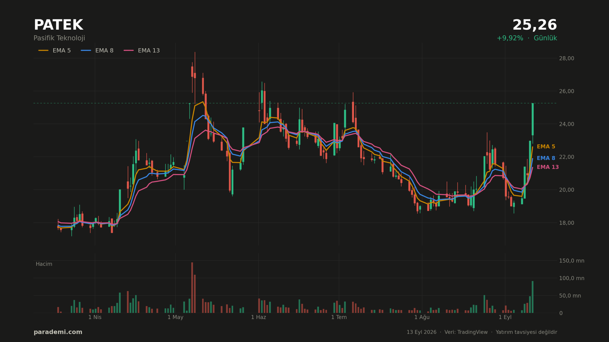Click the pink EMA 13 legend line swatch
Image resolution: width=609 pixels, height=342 pixels.
[129, 51]
